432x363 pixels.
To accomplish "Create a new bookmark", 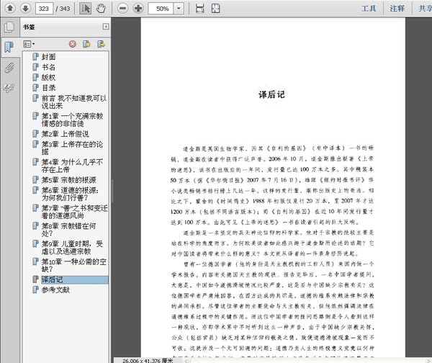I will [86, 44].
